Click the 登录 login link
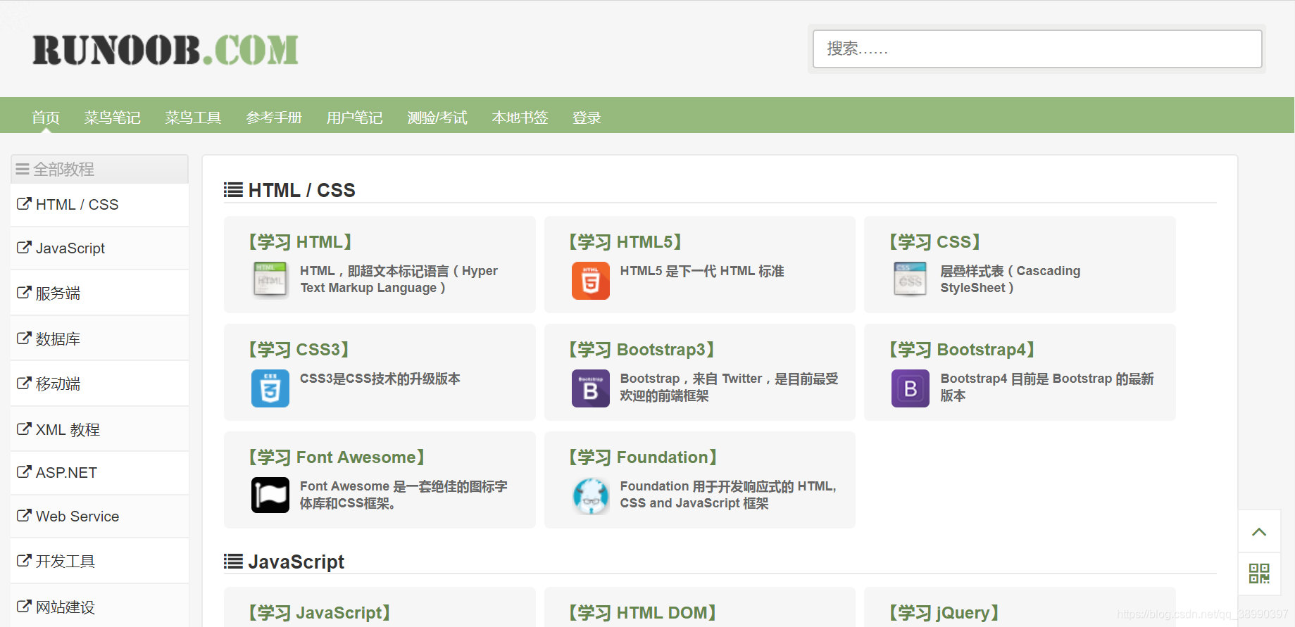The height and width of the screenshot is (627, 1295). (587, 118)
